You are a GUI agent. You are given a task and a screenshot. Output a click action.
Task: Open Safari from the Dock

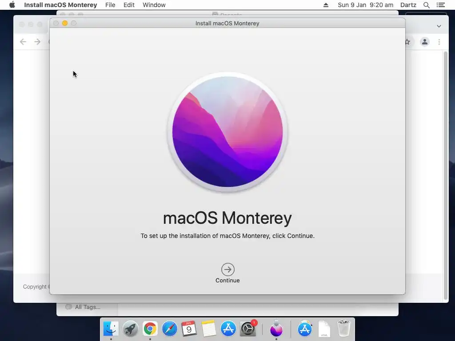coord(169,329)
